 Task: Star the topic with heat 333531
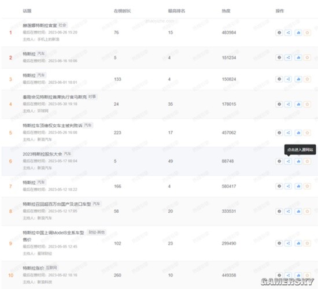[307, 211]
